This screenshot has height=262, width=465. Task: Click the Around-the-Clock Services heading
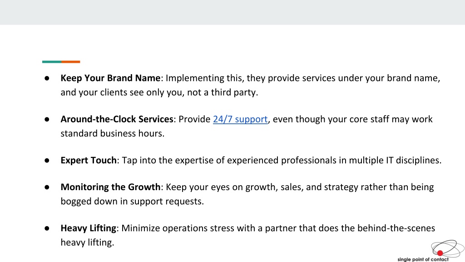[x=117, y=119]
